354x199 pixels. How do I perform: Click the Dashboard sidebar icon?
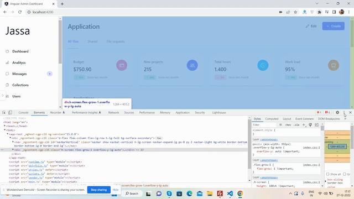click(x=7, y=51)
